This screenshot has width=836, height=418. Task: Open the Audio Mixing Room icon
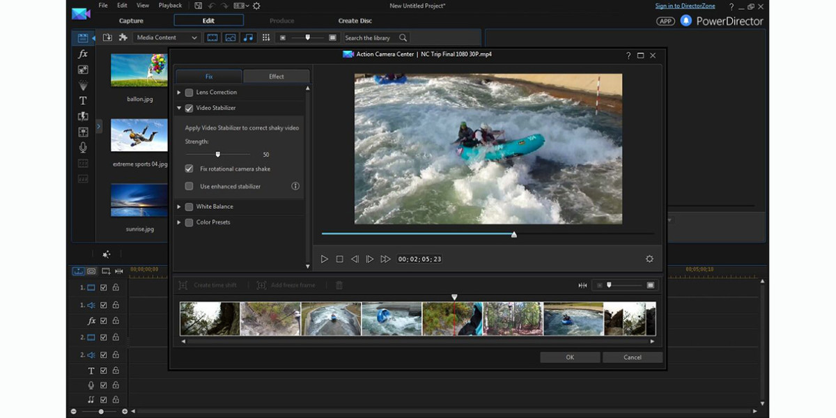point(83,132)
